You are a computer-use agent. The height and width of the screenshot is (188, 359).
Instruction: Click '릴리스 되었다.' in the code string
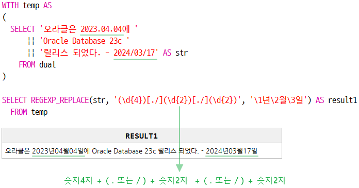(72, 53)
